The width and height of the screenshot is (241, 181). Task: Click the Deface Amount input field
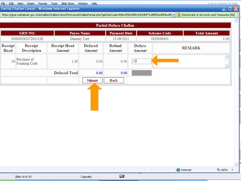point(142,61)
